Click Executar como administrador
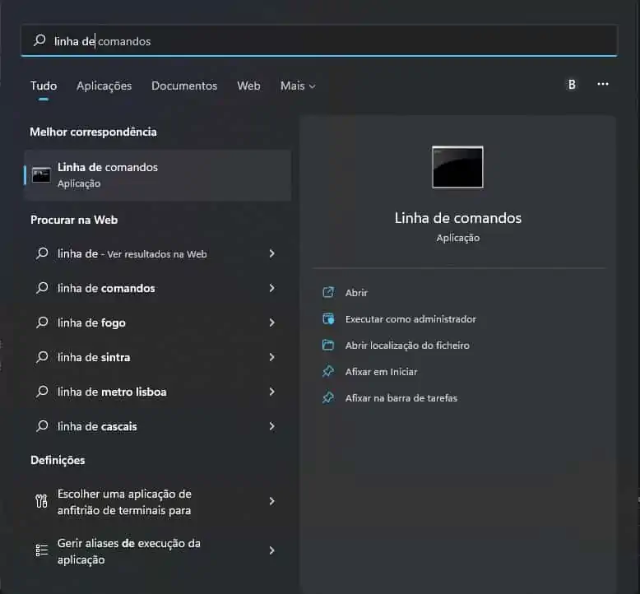640x594 pixels. click(410, 319)
